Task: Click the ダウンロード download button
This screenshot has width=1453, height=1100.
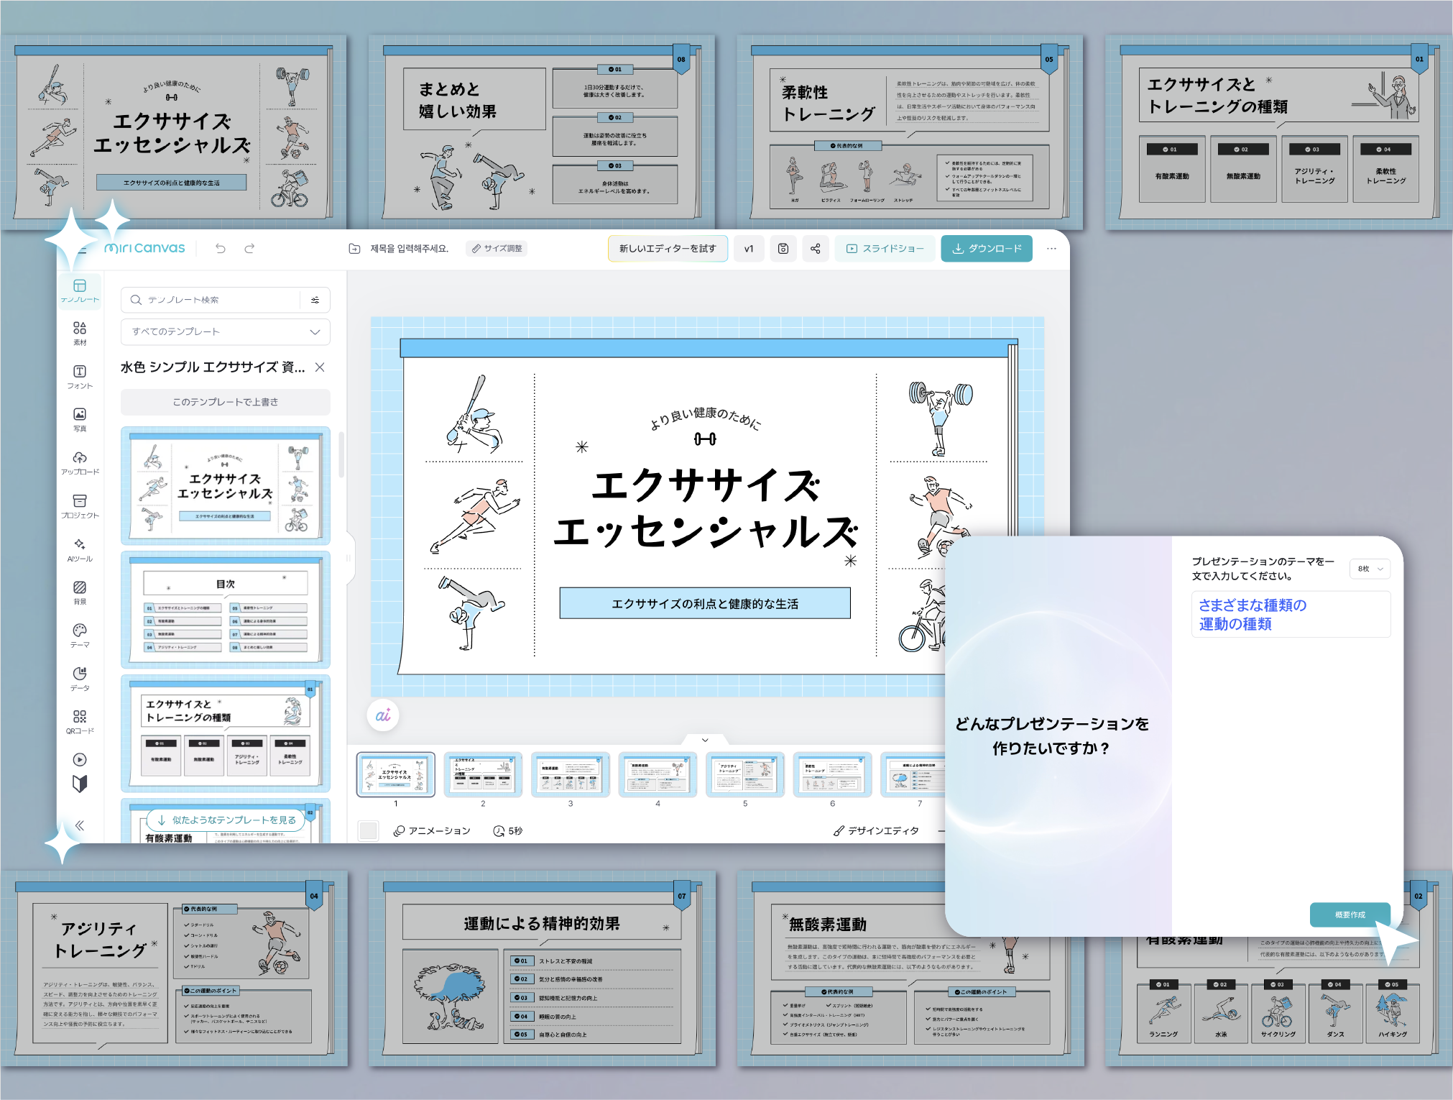Action: click(987, 248)
